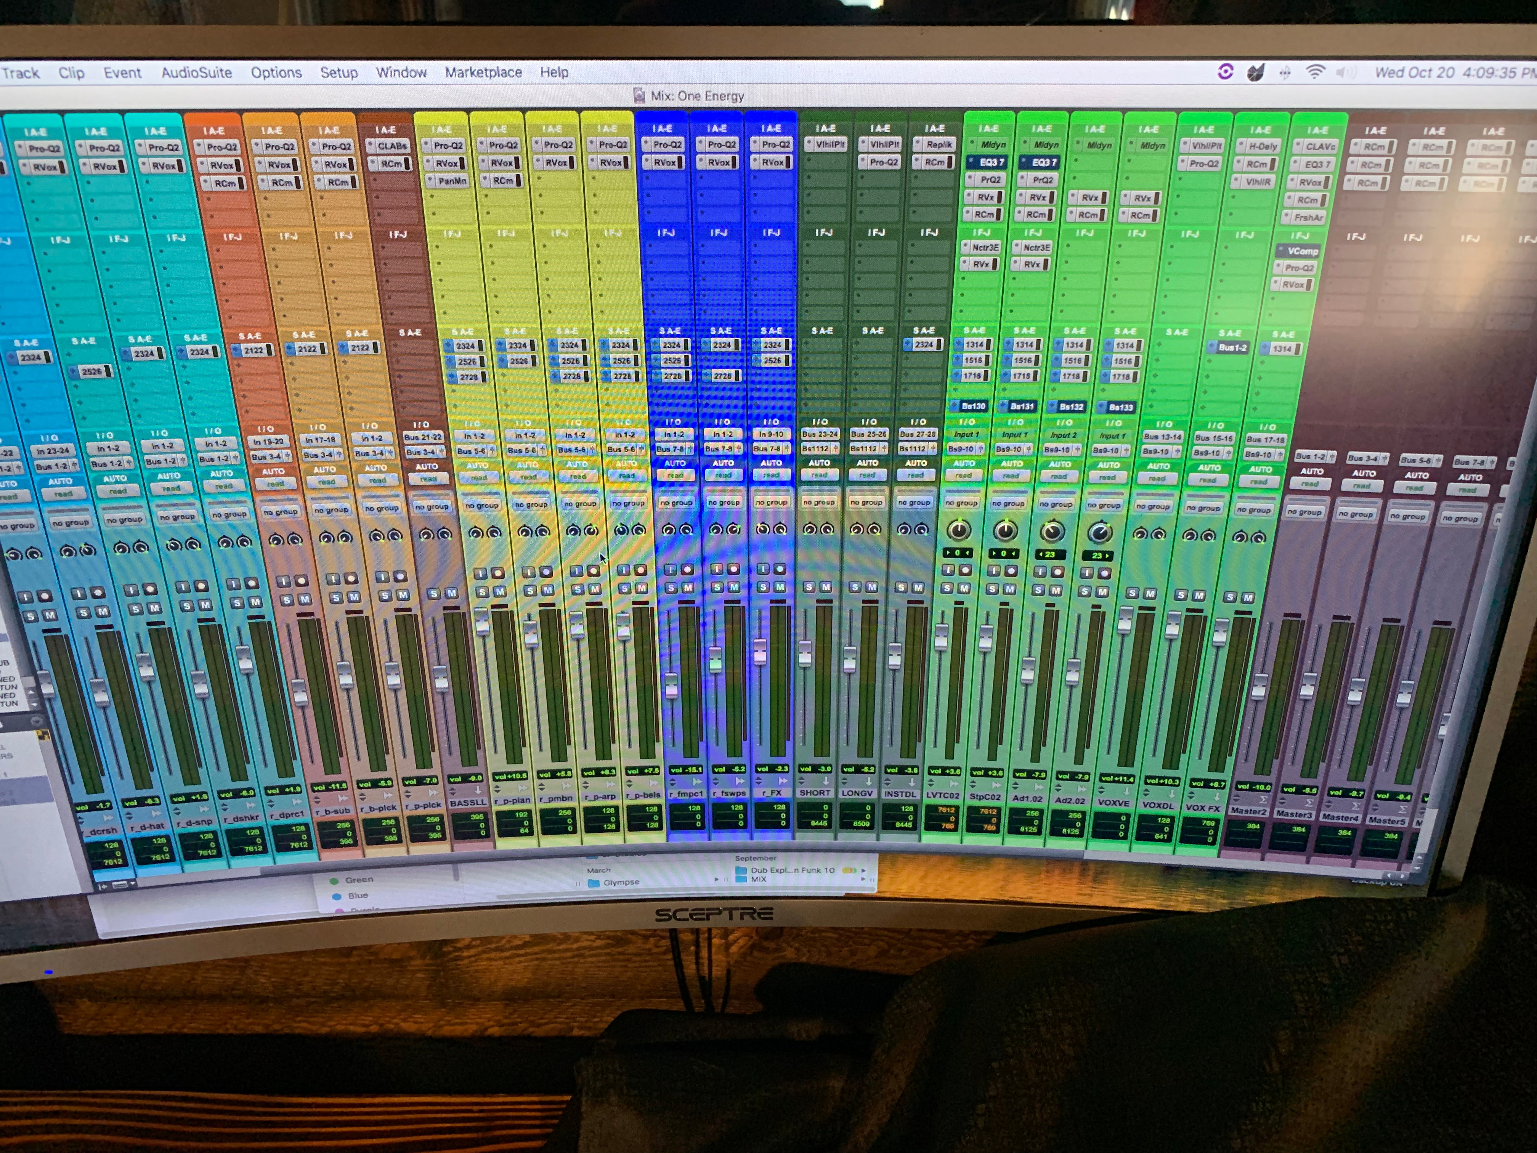Mute the VOXDL track
Screen dimensions: 1537x1153
(x=1198, y=596)
